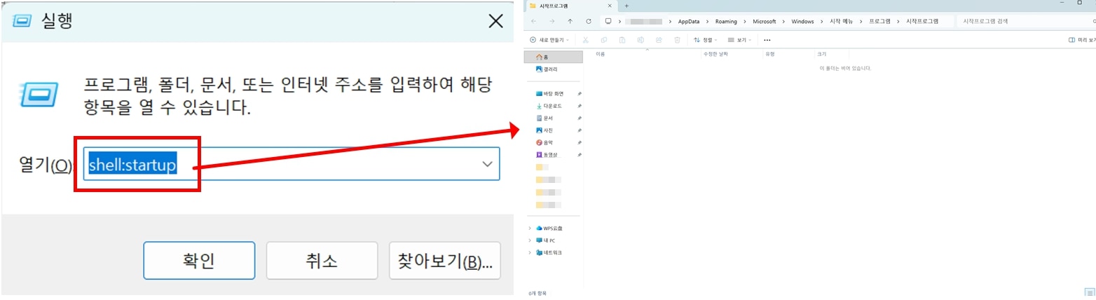
Task: Open the Downloads (다운로드) folder in the sidebar
Action: click(x=552, y=106)
